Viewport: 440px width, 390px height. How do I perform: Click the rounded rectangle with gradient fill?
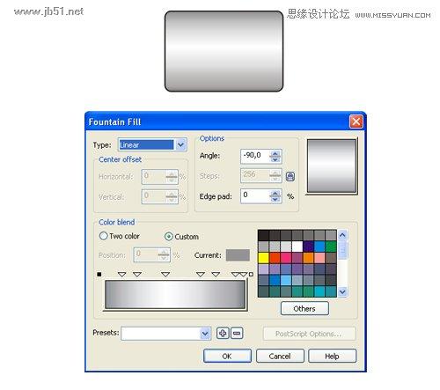pos(224,51)
